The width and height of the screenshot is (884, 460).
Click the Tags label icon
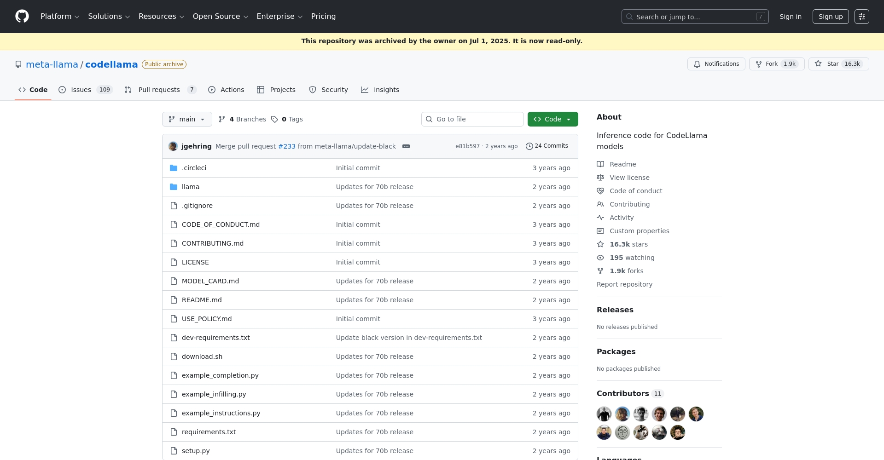275,119
